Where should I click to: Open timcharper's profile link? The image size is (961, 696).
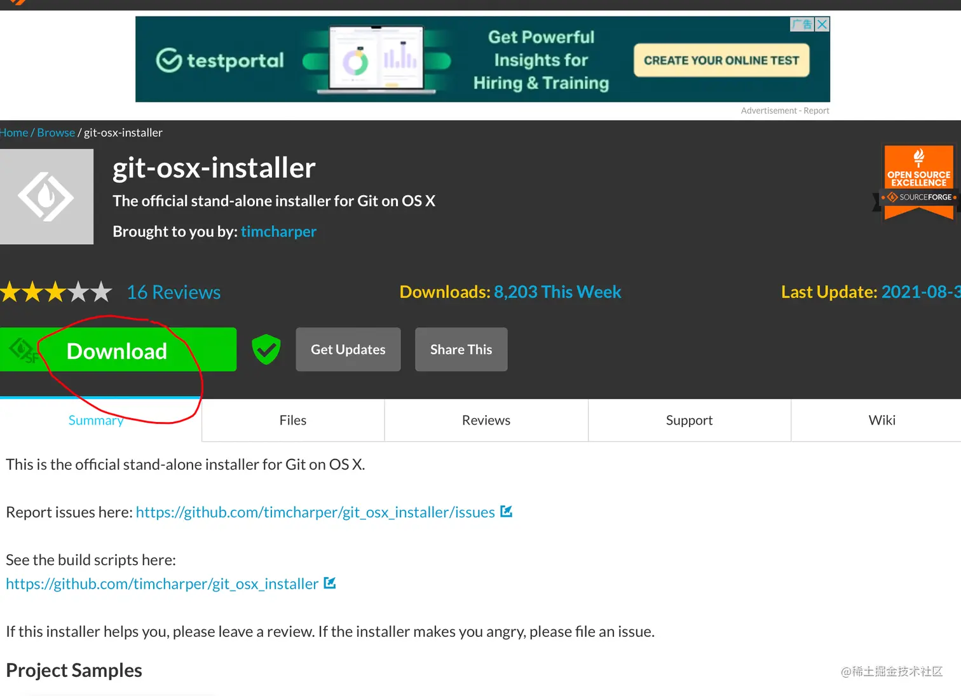tap(278, 231)
